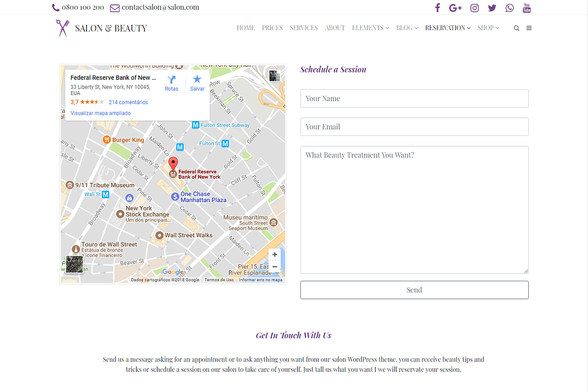Click the 9/11 Tribute Museum marker

(x=70, y=185)
